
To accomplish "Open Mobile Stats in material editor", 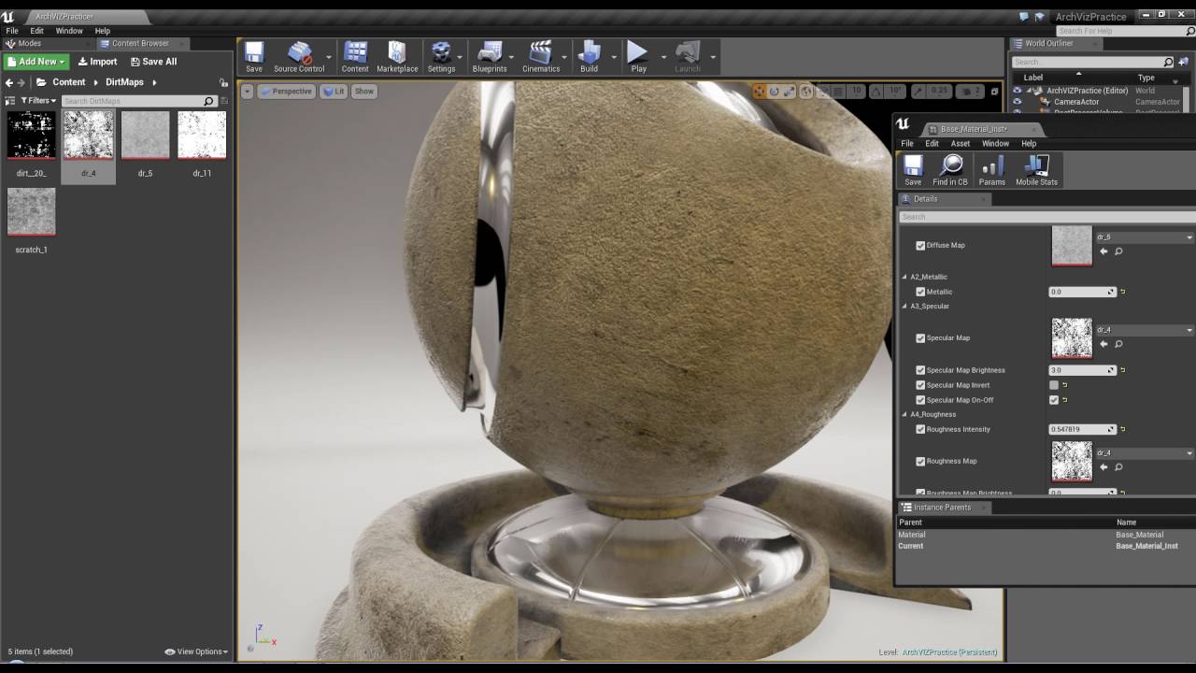I will [x=1036, y=170].
